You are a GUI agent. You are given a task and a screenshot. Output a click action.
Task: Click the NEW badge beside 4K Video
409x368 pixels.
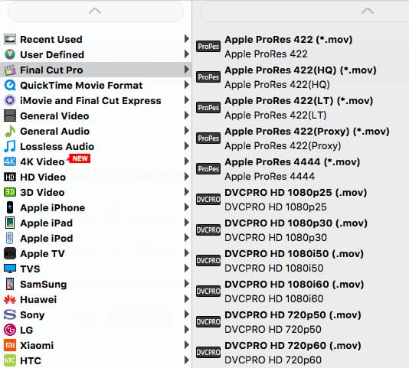pos(80,158)
